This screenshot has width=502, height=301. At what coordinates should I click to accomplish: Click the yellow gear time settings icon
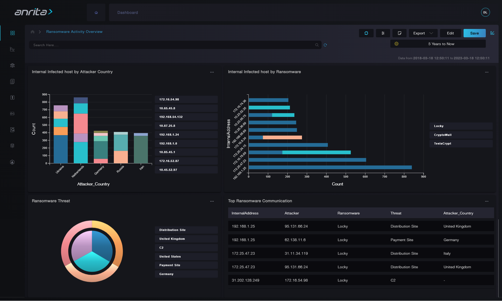point(396,44)
